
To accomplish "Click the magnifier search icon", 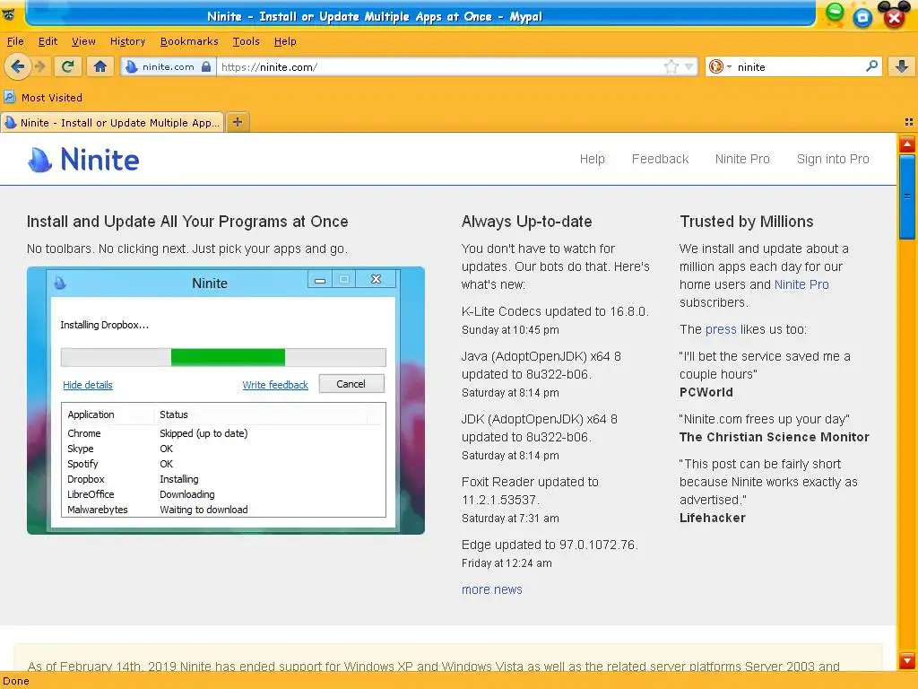I will point(871,66).
